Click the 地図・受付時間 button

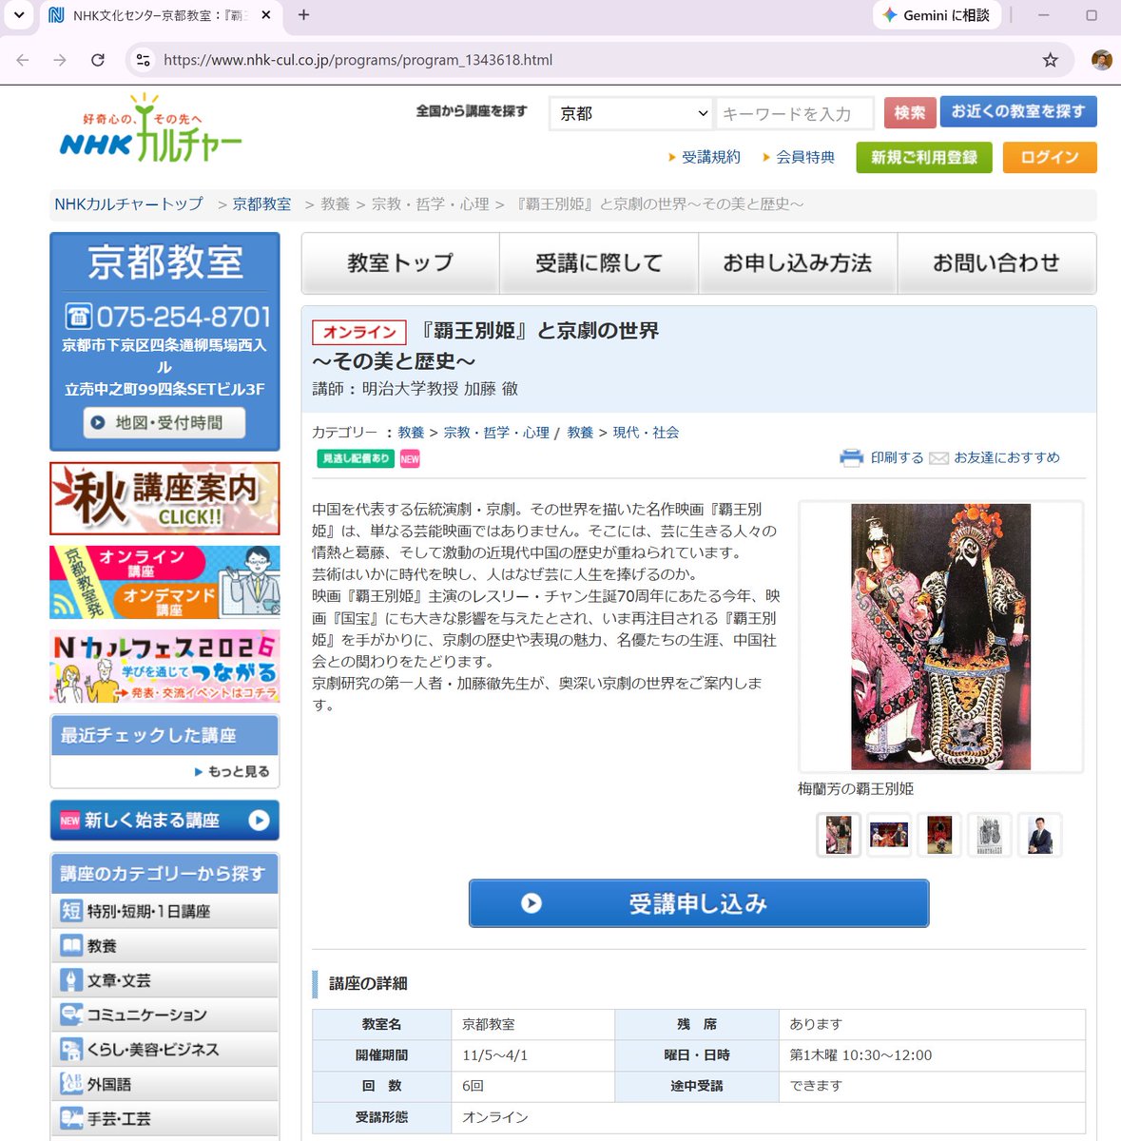click(164, 422)
